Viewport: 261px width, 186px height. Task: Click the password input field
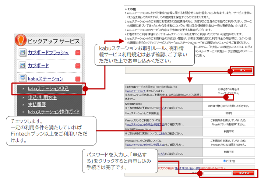pyautogui.click(x=218, y=173)
